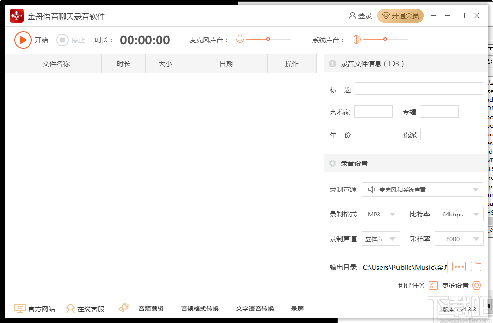Screen dimensions: 493x323
Task: Open the 采样率 8000 dropdown
Action: point(459,238)
